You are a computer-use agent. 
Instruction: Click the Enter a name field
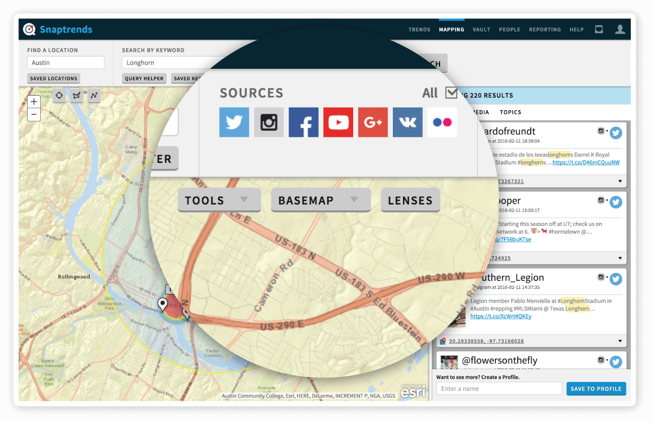coord(499,389)
